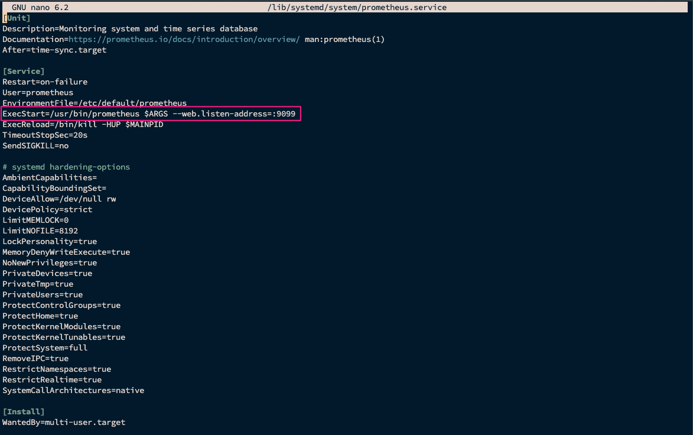
Task: Place cursor on the WantedBy=multi-user.target line
Action: pos(64,423)
